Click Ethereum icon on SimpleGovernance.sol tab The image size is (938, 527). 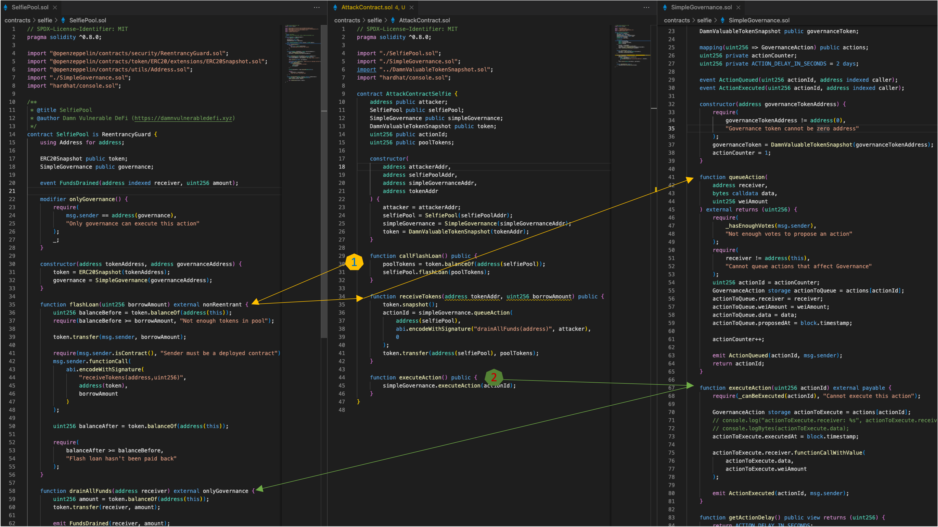pyautogui.click(x=665, y=7)
